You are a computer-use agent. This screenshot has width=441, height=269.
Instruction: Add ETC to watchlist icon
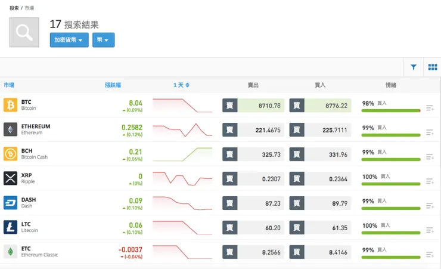coord(430,254)
